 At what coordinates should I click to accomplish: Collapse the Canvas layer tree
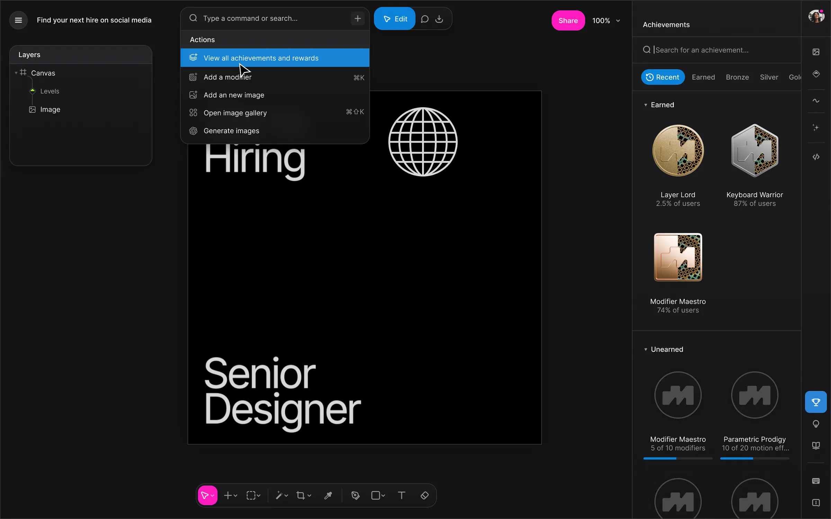(x=16, y=73)
